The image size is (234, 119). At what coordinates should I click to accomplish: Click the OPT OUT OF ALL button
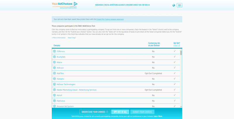[x=120, y=112]
